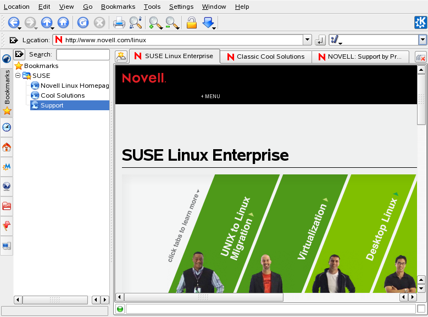Select Support bookmark
The image size is (428, 317).
tap(70, 105)
